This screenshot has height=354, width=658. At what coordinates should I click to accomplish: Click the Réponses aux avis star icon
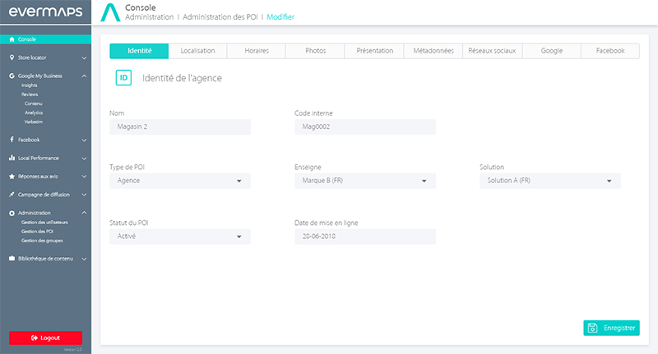pyautogui.click(x=12, y=176)
